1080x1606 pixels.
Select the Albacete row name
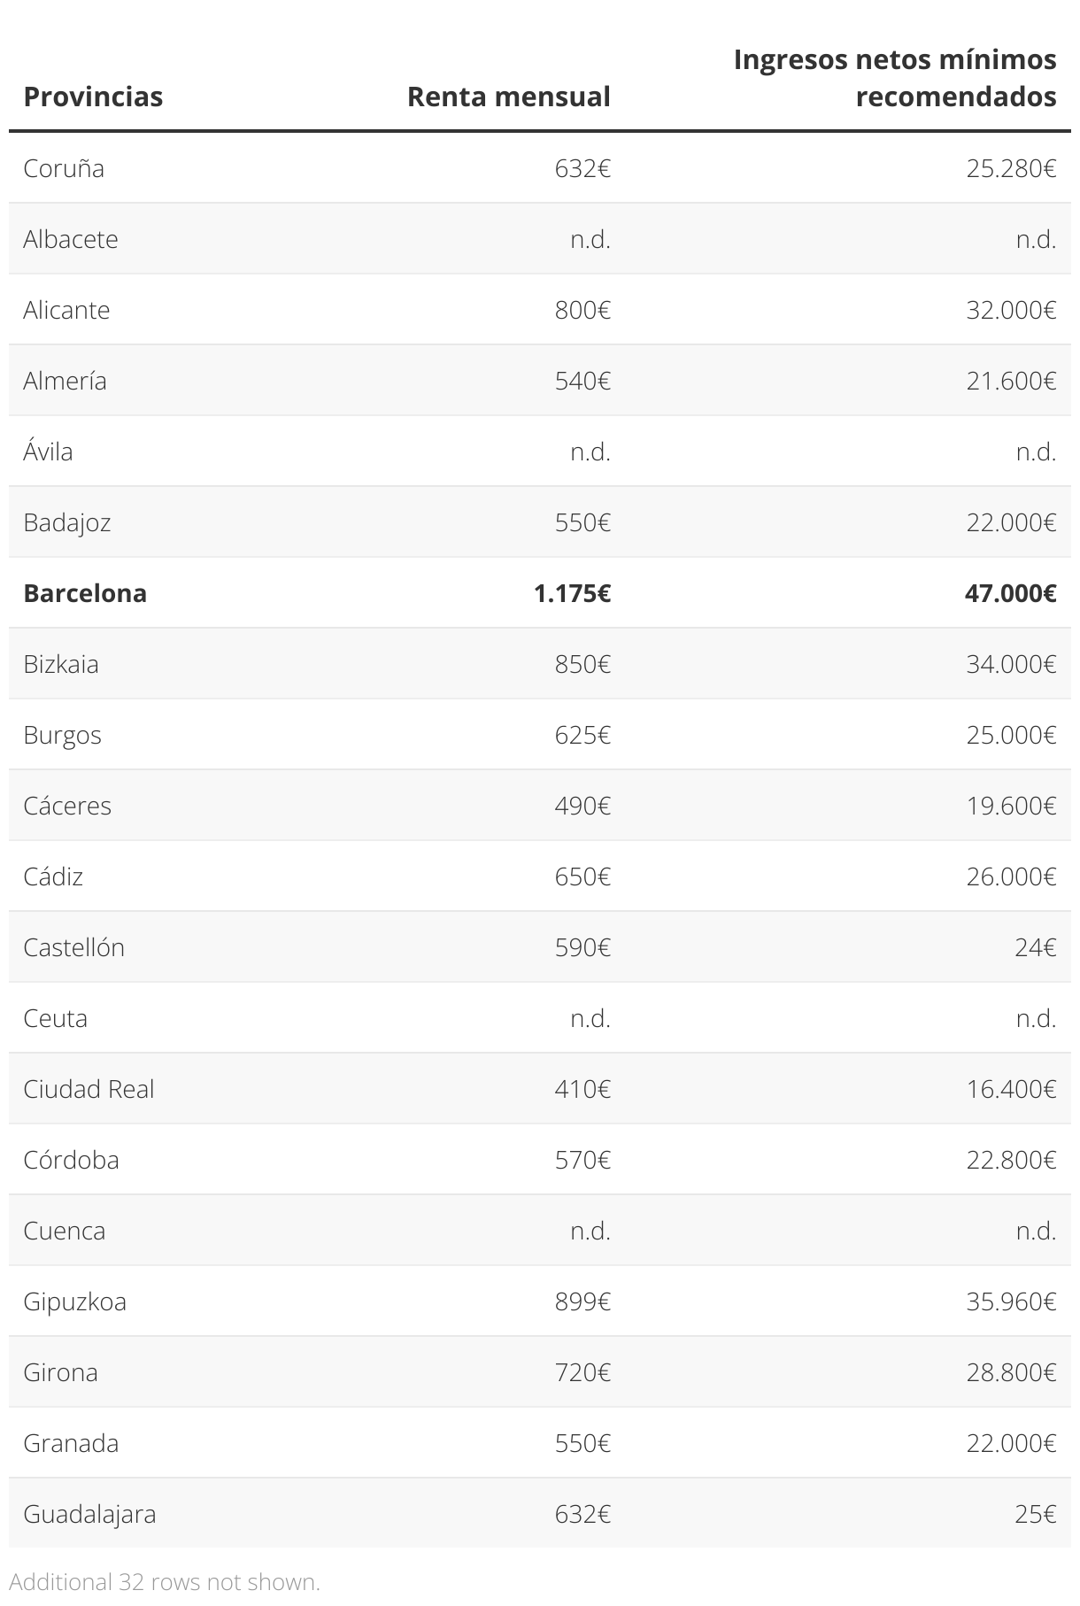(71, 239)
